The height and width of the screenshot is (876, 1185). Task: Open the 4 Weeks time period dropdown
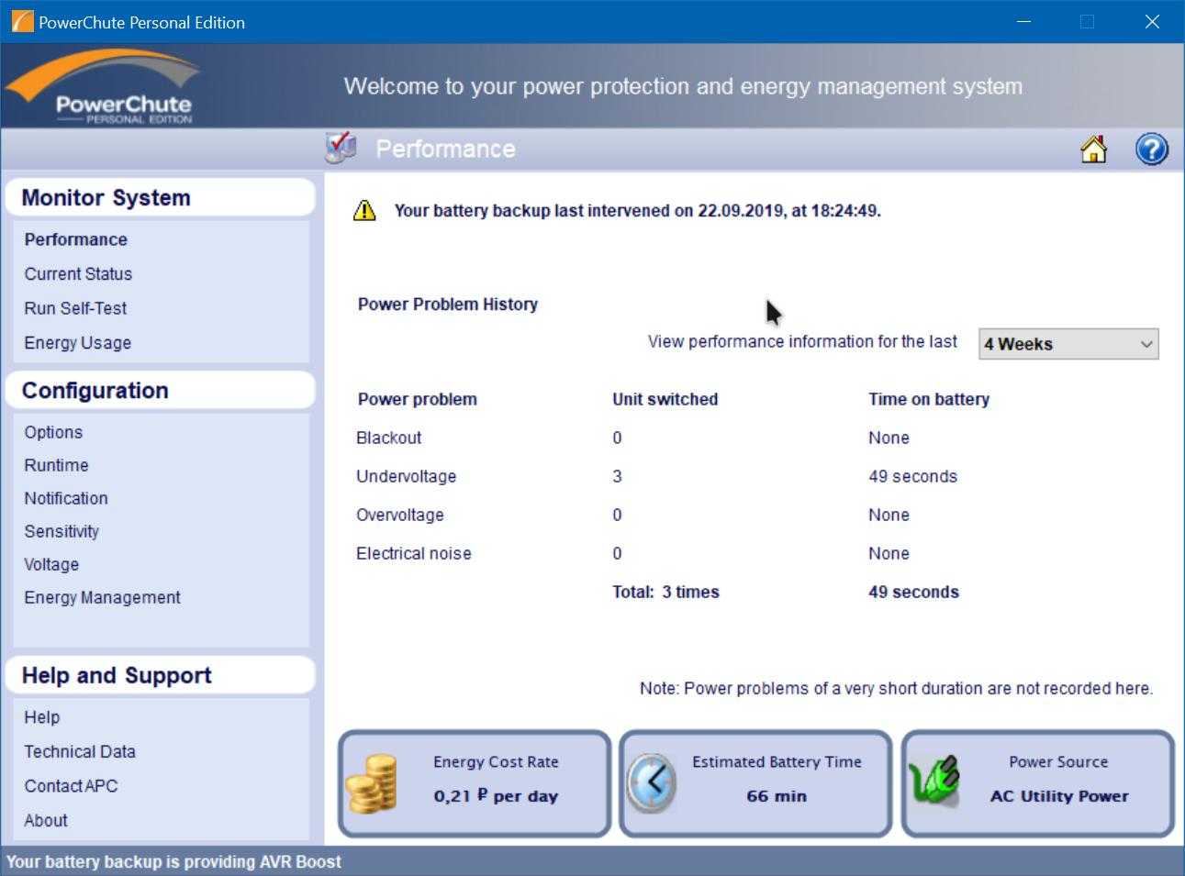coord(1068,344)
